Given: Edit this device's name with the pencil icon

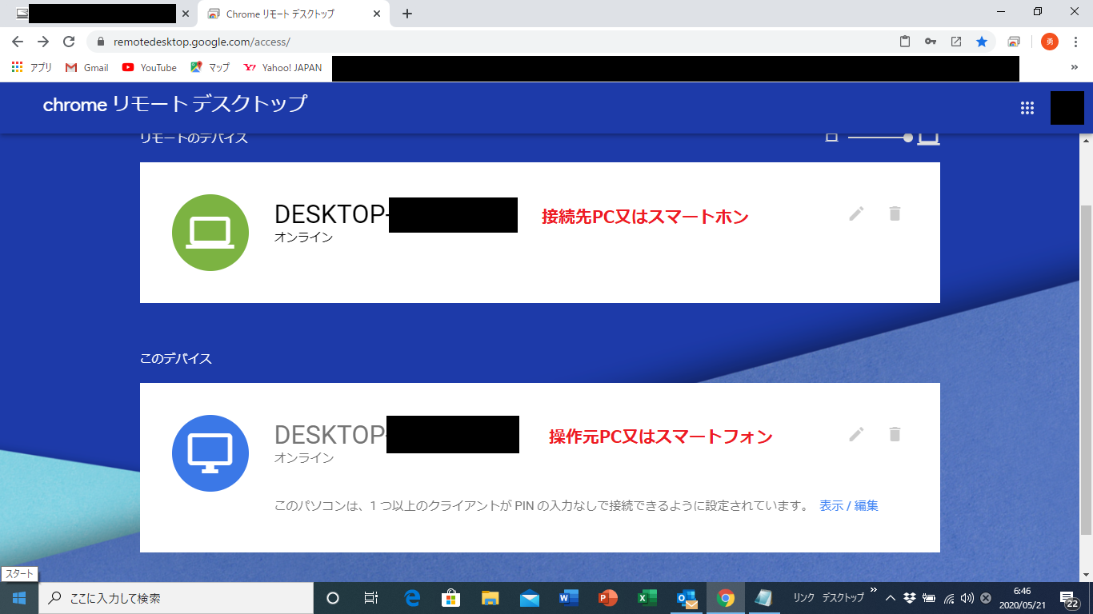Looking at the screenshot, I should pyautogui.click(x=856, y=434).
